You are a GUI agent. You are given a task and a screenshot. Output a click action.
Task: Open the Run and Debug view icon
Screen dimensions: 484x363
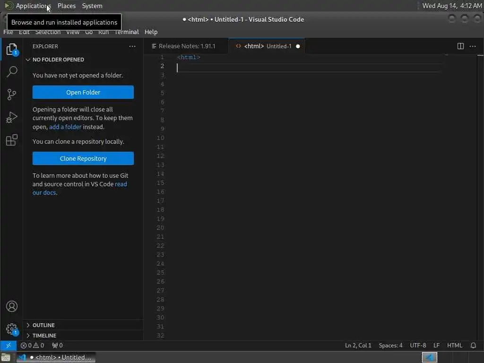click(x=12, y=117)
